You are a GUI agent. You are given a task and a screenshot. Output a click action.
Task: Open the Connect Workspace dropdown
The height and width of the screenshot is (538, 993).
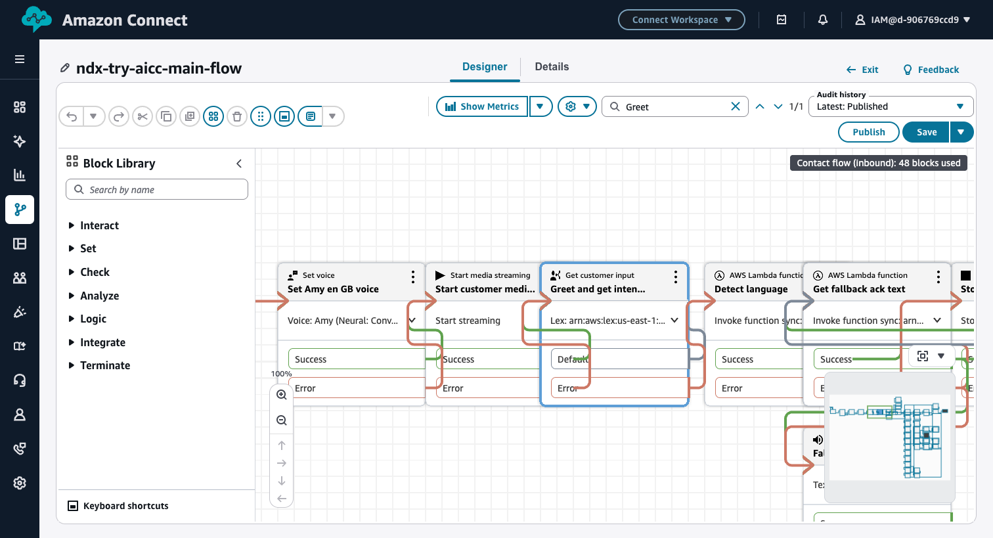point(682,20)
